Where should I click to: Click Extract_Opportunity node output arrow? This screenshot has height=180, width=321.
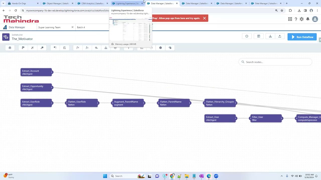[52, 87]
